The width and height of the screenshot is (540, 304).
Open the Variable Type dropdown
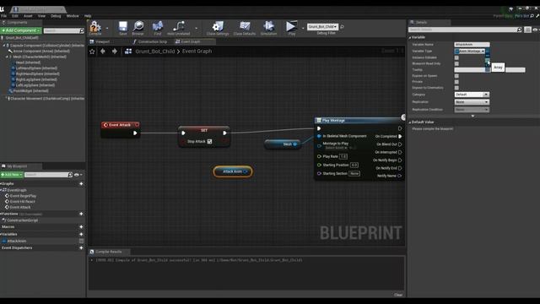tap(470, 51)
